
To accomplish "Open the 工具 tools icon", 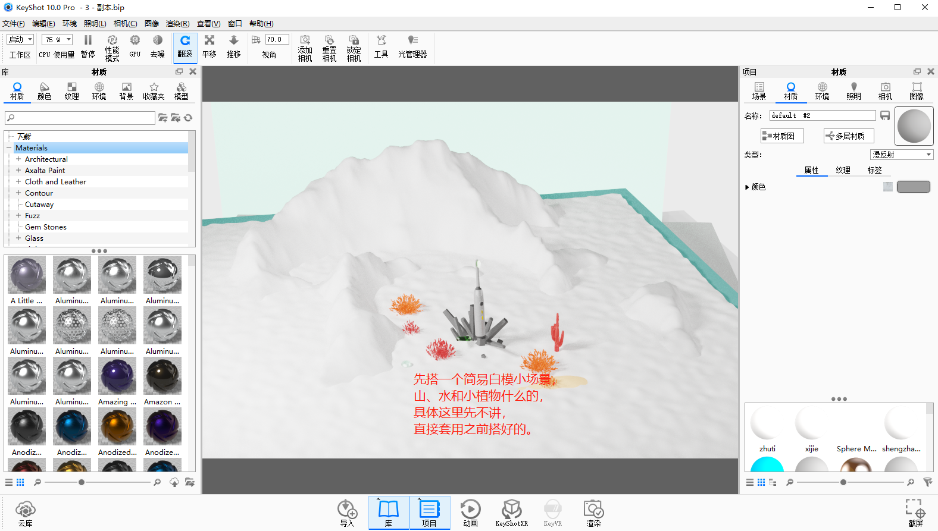I will [x=381, y=47].
